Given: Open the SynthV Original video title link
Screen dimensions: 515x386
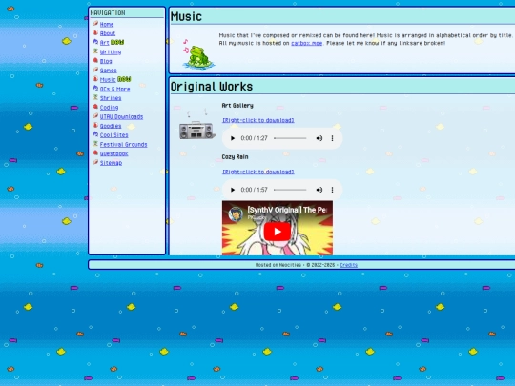Looking at the screenshot, I should tap(287, 210).
